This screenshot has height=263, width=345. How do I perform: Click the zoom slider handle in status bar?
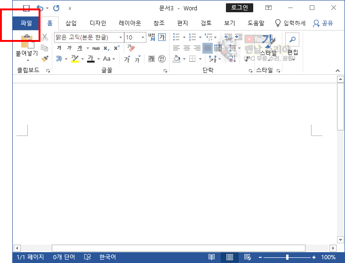287,257
